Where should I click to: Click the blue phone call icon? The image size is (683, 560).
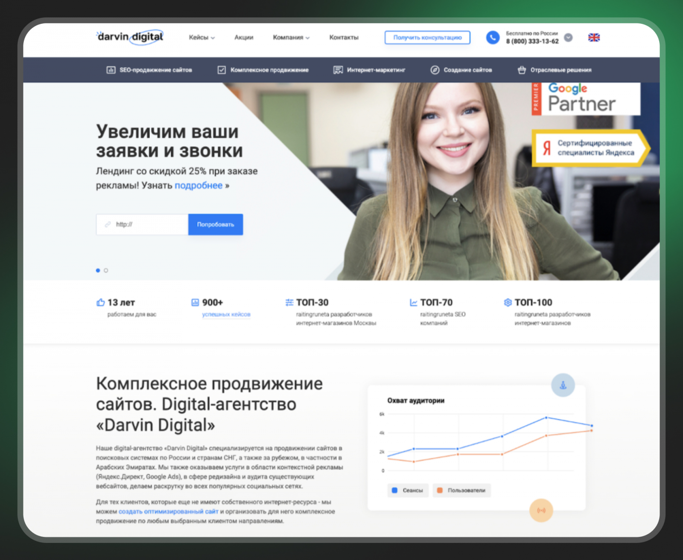(493, 38)
